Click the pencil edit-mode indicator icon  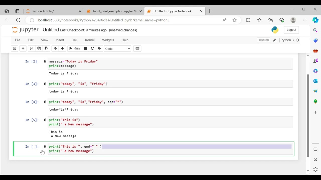point(275,40)
